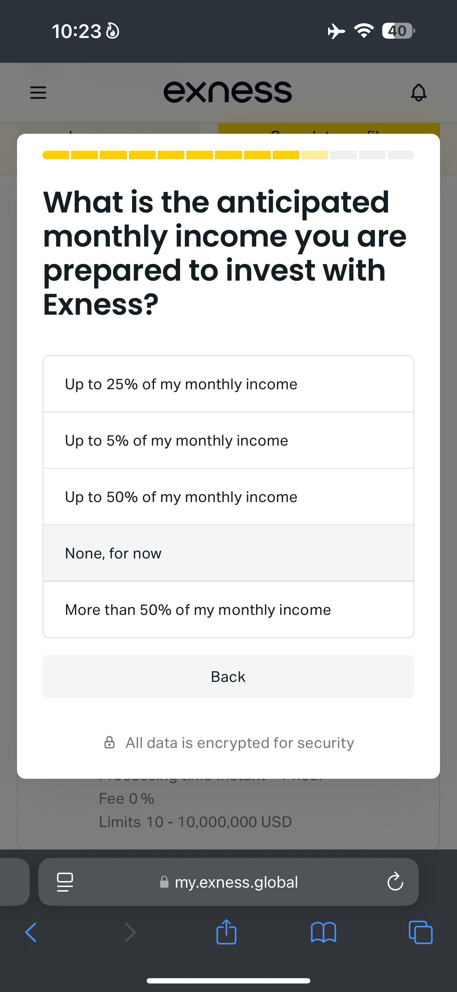Open notifications bell icon

418,92
